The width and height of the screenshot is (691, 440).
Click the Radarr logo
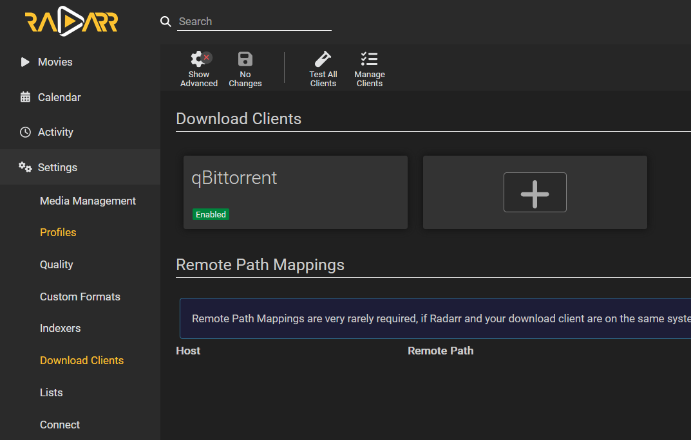click(x=71, y=22)
